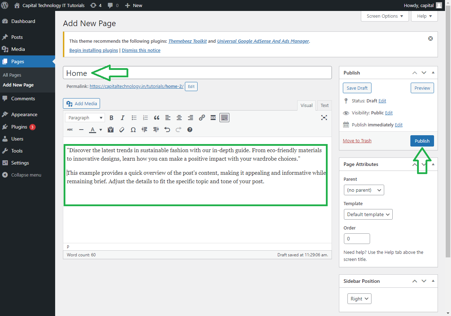Screen dimensions: 451x316
Task: Switch to the Text editor tab
Action: 324,105
